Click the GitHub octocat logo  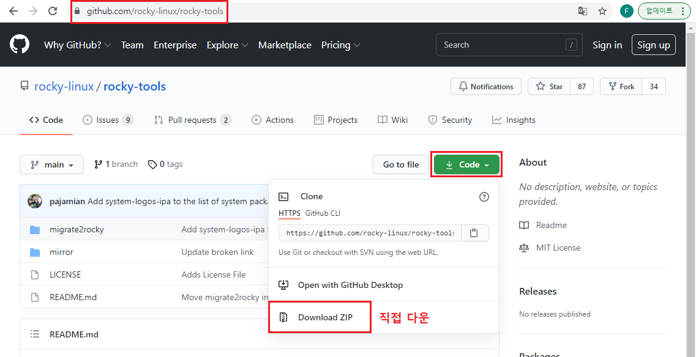point(20,45)
